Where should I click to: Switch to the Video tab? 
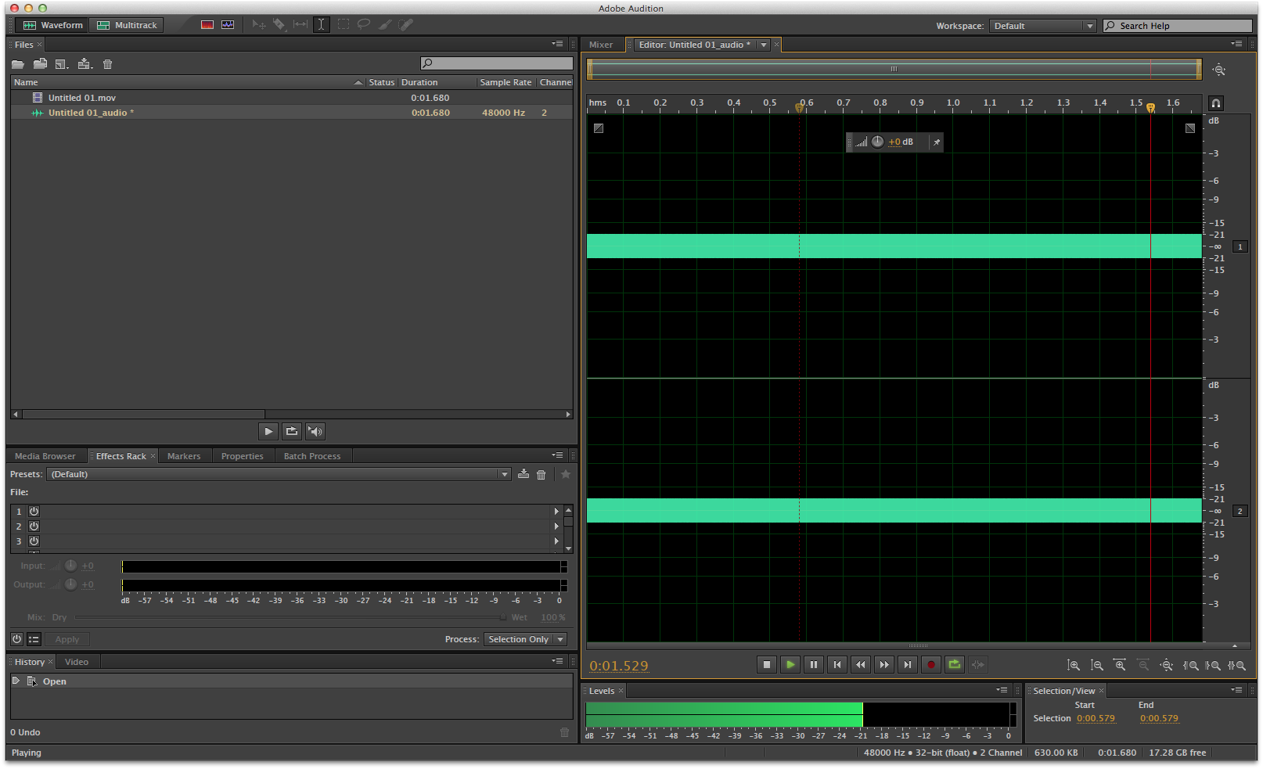(x=77, y=662)
